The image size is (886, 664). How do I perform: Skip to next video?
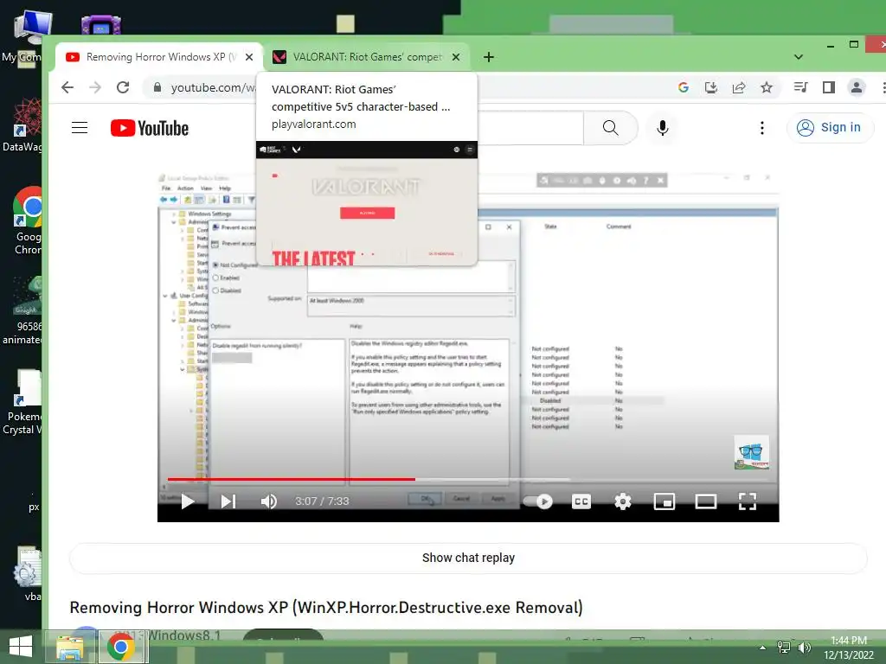click(x=228, y=501)
